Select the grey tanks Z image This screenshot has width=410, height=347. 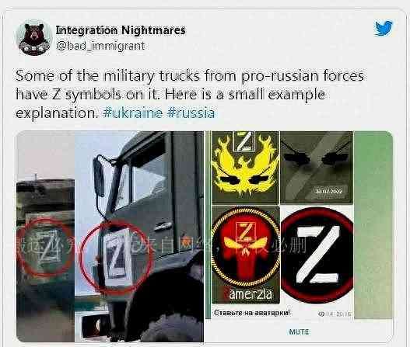[317, 167]
